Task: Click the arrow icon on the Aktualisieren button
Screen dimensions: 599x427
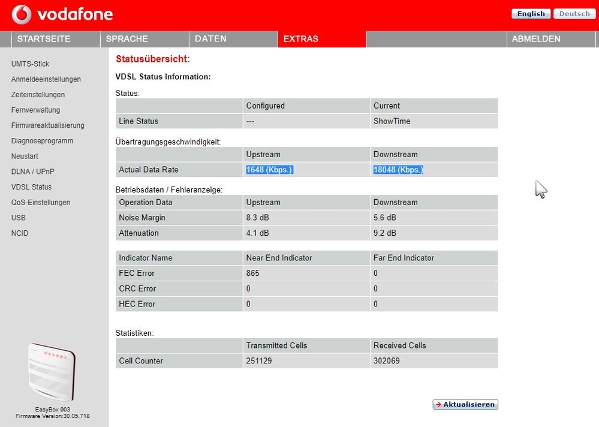Action: 438,404
